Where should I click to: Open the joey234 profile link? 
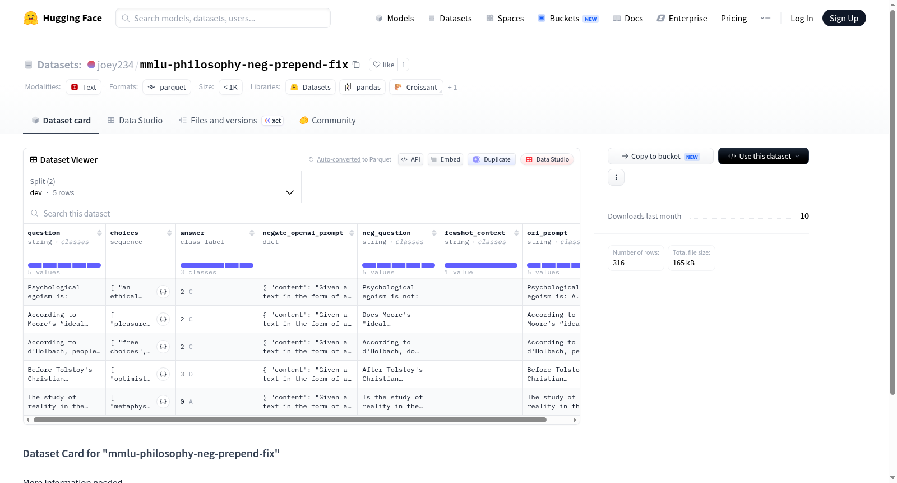pos(115,65)
